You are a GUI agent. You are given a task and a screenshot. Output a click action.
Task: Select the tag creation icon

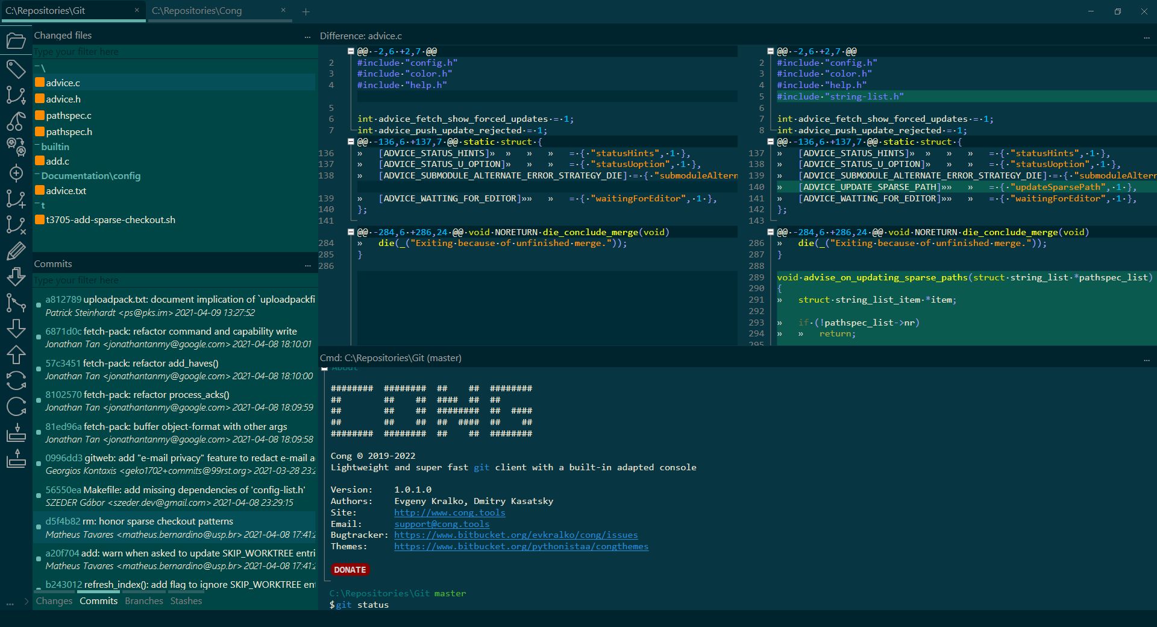pyautogui.click(x=16, y=69)
